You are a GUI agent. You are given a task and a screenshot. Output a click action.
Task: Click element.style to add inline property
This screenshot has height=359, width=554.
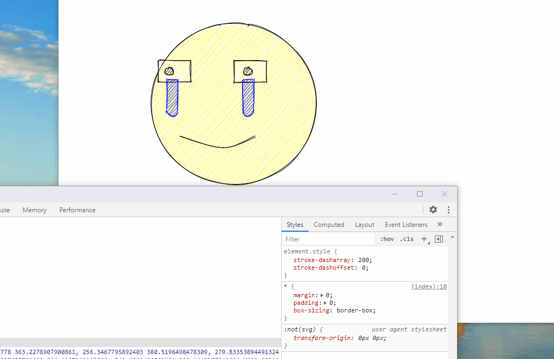[x=304, y=251]
